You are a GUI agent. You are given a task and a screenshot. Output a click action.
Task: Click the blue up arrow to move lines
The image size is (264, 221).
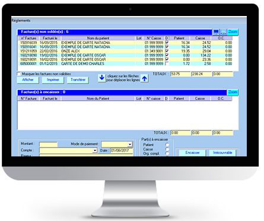145,79
